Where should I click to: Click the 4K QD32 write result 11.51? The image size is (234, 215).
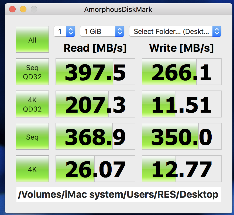coord(182,104)
